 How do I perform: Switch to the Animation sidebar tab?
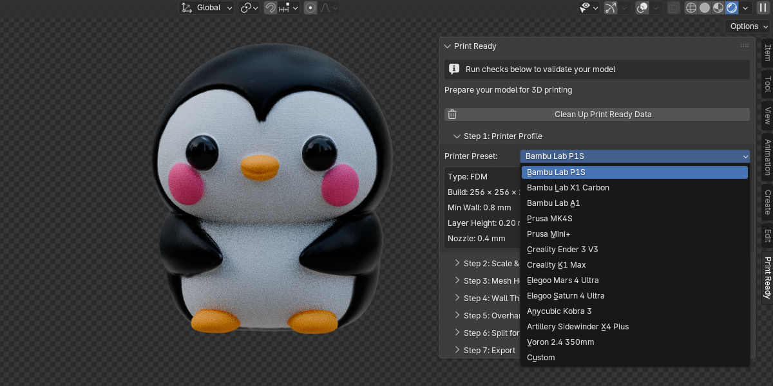coord(767,157)
